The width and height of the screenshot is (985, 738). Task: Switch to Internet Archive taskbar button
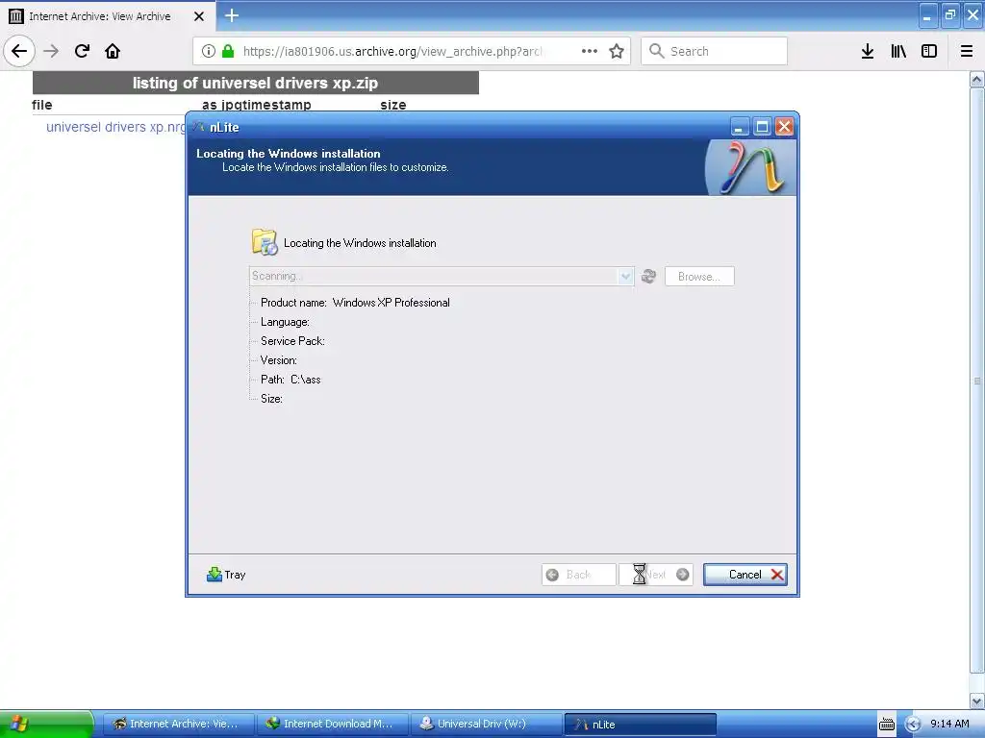tap(178, 725)
